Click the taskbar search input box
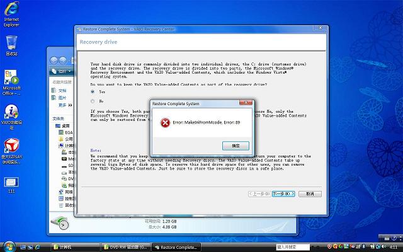This screenshot has width=403, height=252. [x=293, y=247]
